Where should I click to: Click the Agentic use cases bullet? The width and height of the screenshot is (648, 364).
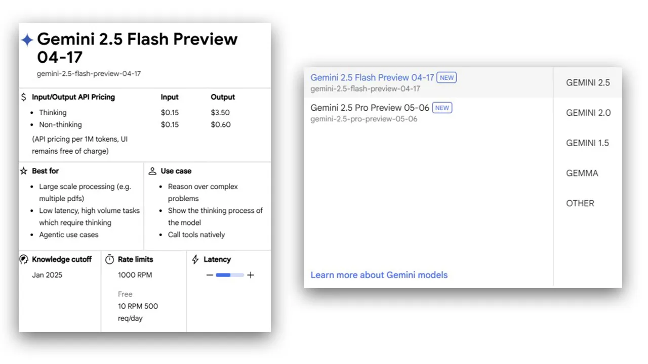[69, 235]
